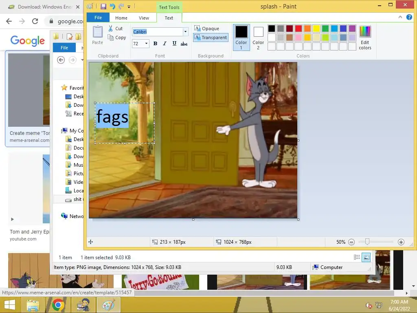Open Edit colors dialog

coord(365,37)
